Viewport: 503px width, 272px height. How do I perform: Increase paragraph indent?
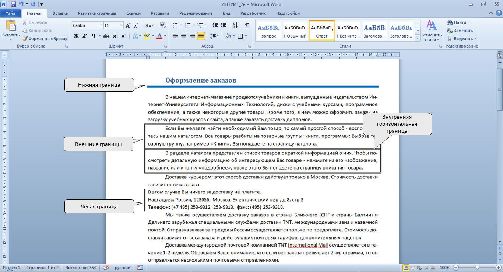(223, 25)
